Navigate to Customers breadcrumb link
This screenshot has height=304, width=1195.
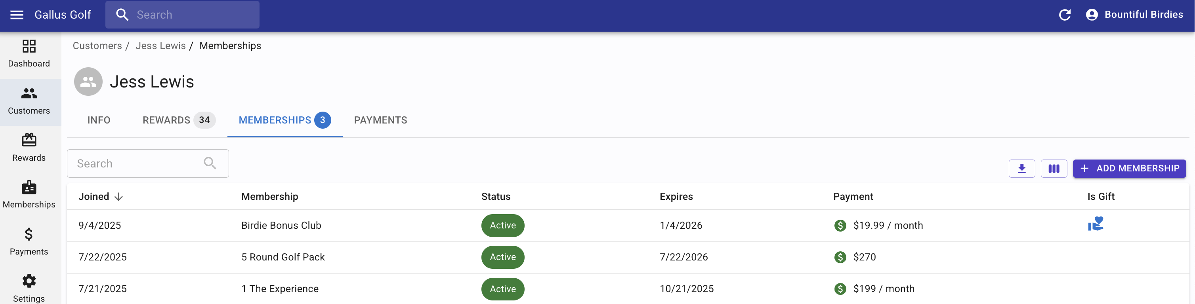coord(97,46)
